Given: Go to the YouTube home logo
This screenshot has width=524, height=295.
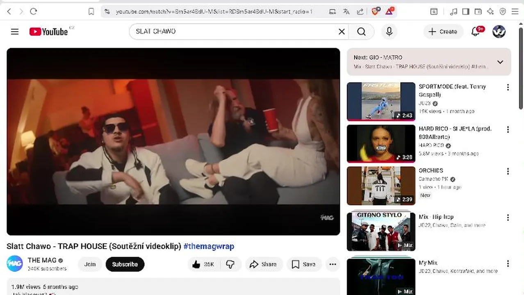Looking at the screenshot, I should 48,32.
